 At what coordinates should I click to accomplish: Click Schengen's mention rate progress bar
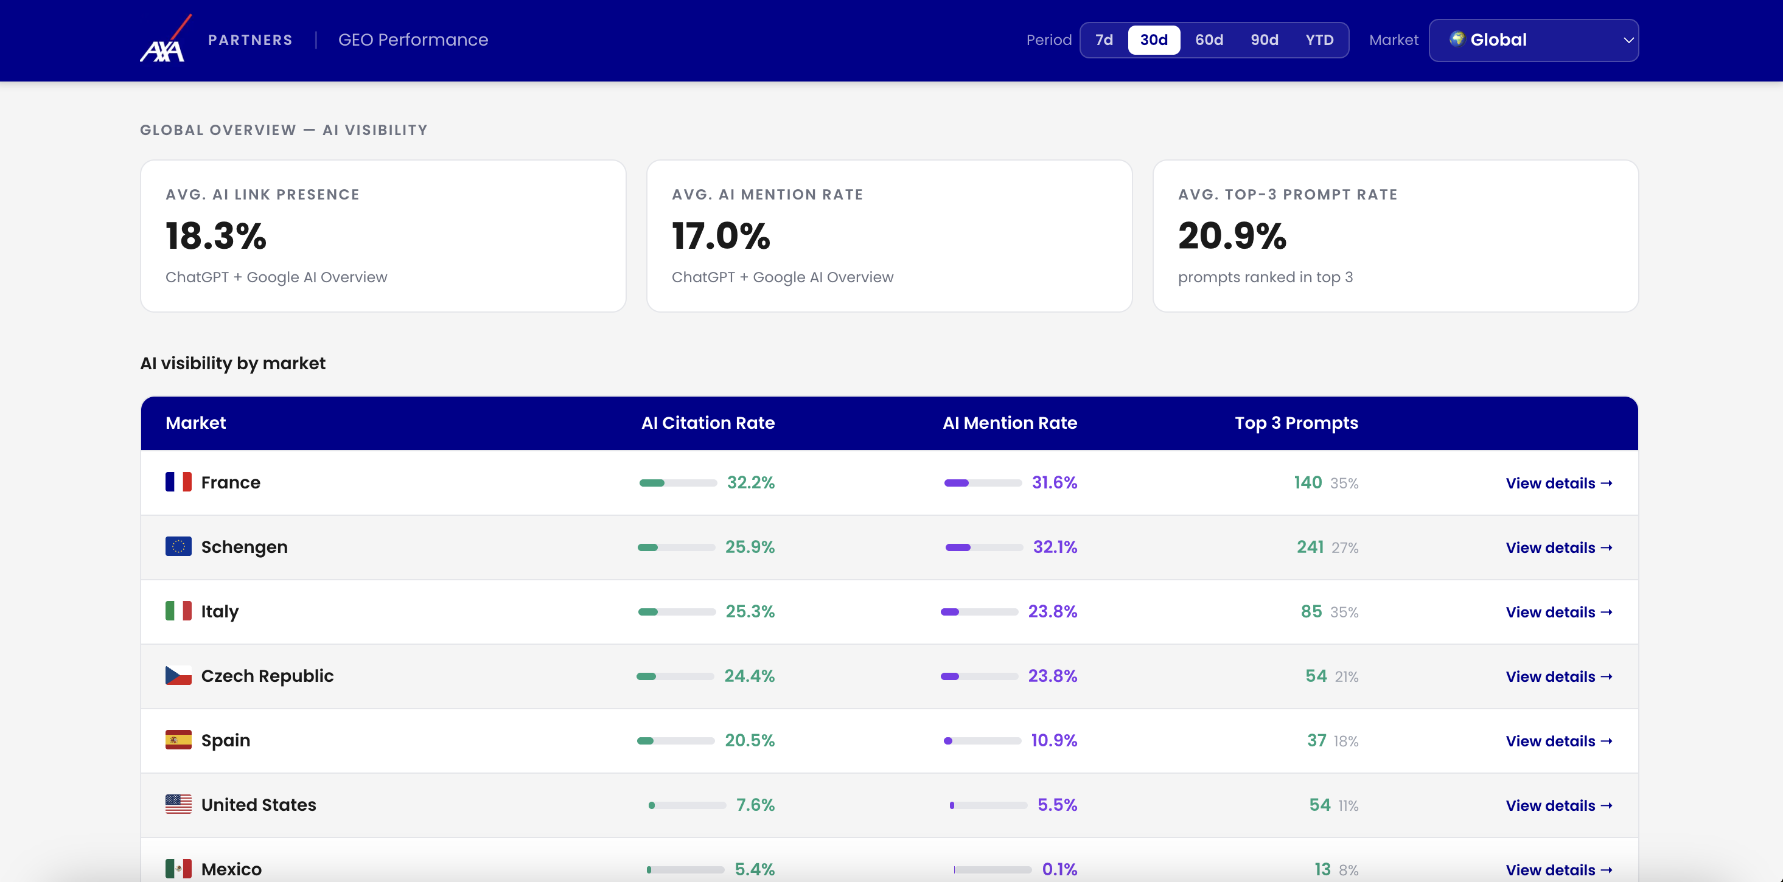984,547
